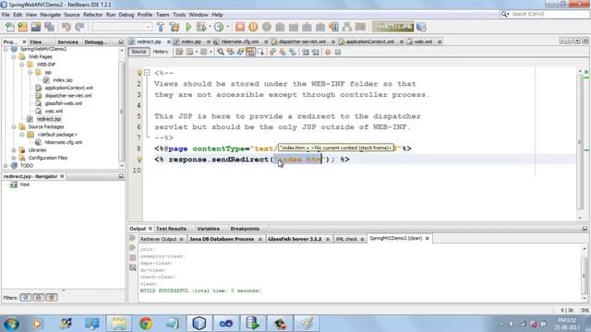The height and width of the screenshot is (332, 591).
Task: Toggle second Navigator filter button
Action: click(39, 297)
